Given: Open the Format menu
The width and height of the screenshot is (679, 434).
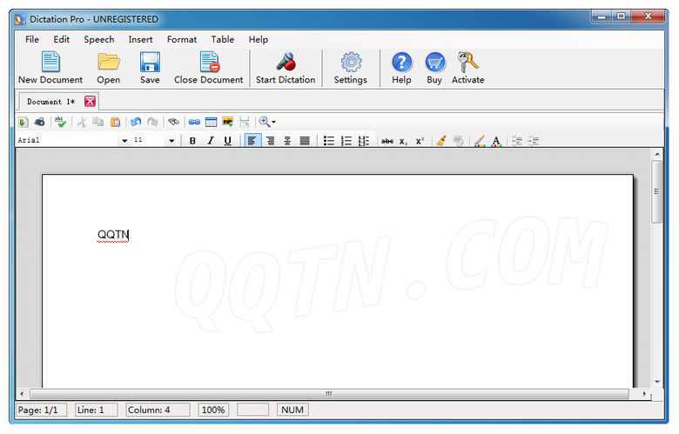Looking at the screenshot, I should click(x=182, y=39).
